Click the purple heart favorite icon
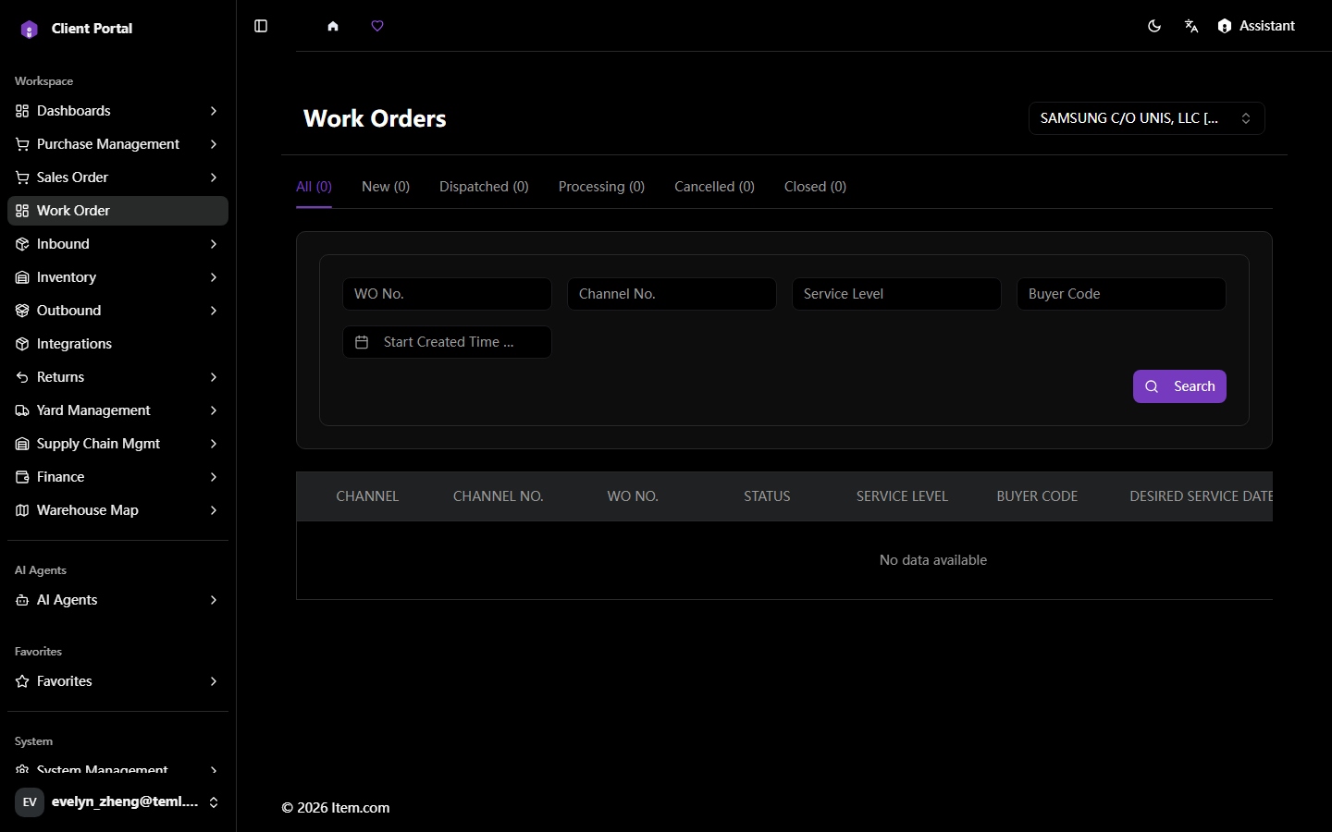The image size is (1332, 832). pos(377,26)
